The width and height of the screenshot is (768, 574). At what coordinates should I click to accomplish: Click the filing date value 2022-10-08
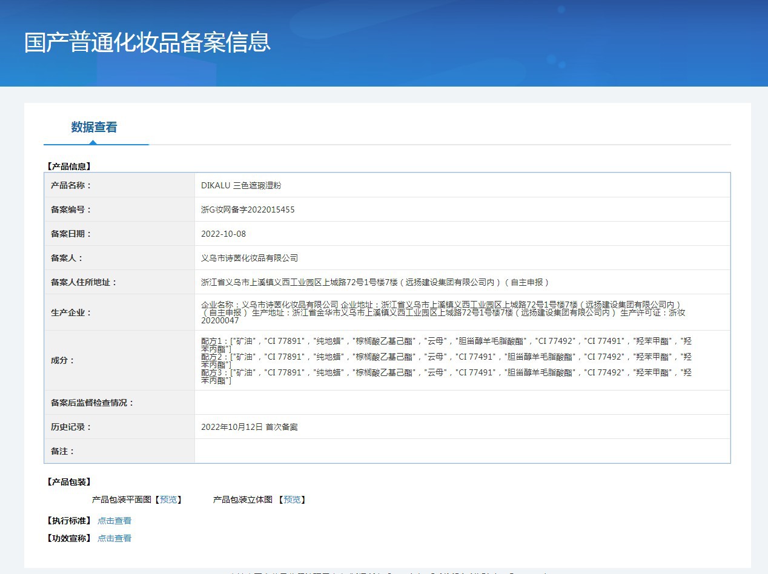click(x=223, y=234)
